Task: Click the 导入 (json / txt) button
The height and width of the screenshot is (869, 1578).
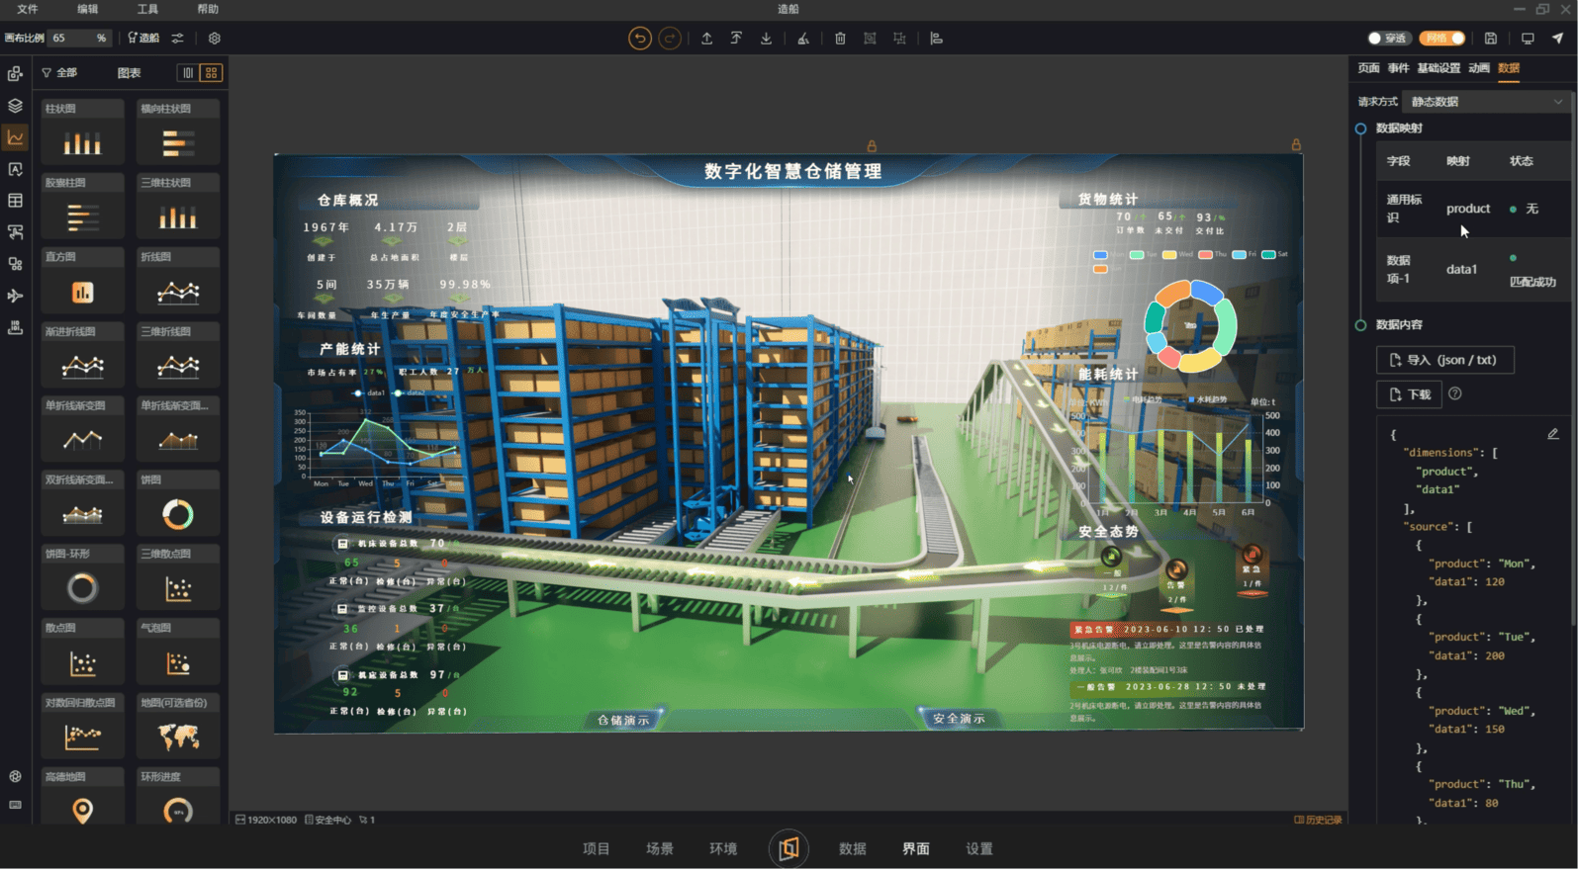Action: pyautogui.click(x=1444, y=360)
